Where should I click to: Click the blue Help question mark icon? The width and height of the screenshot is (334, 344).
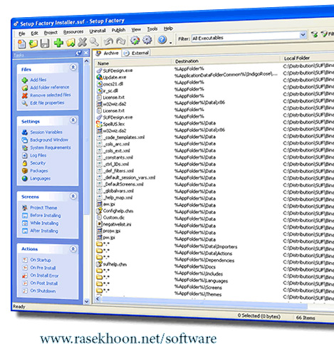pyautogui.click(x=162, y=39)
